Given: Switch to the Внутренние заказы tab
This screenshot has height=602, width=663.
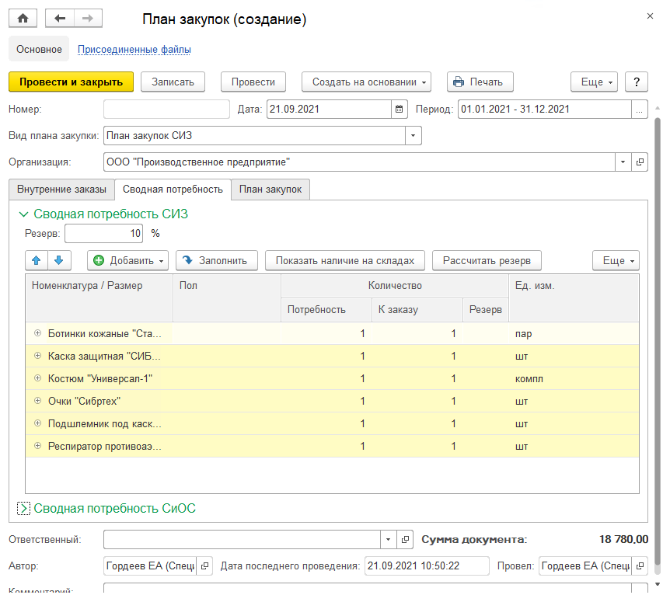Looking at the screenshot, I should point(61,189).
